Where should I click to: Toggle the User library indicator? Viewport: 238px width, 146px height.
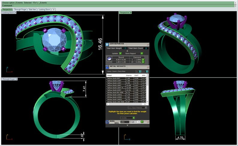145,72
